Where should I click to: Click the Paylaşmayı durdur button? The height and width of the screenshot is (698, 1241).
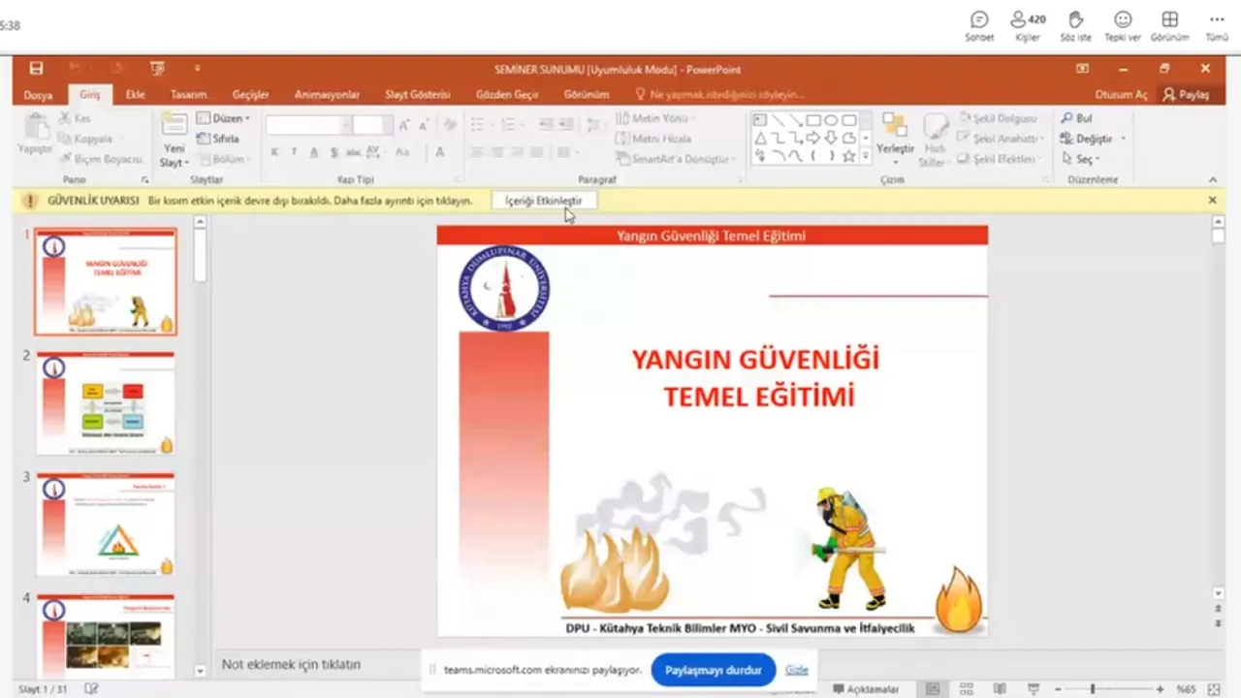click(x=713, y=670)
